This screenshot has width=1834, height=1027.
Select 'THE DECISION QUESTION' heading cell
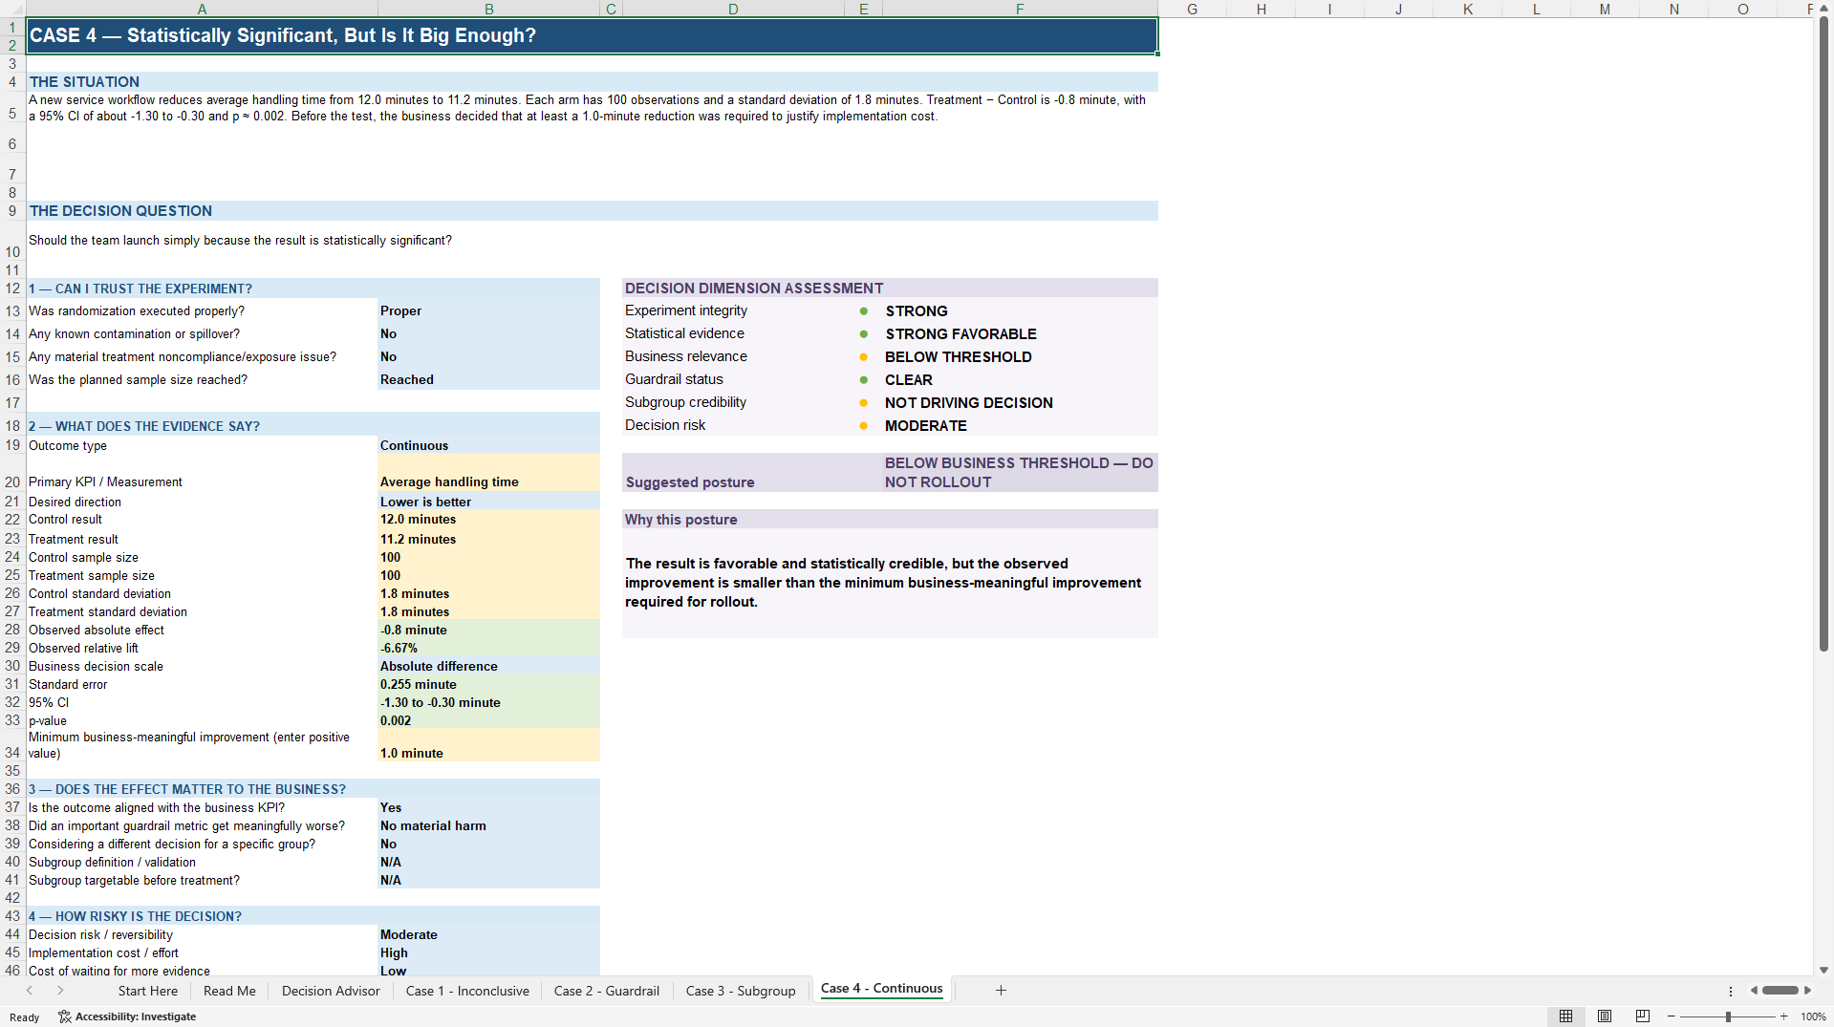pyautogui.click(x=592, y=211)
